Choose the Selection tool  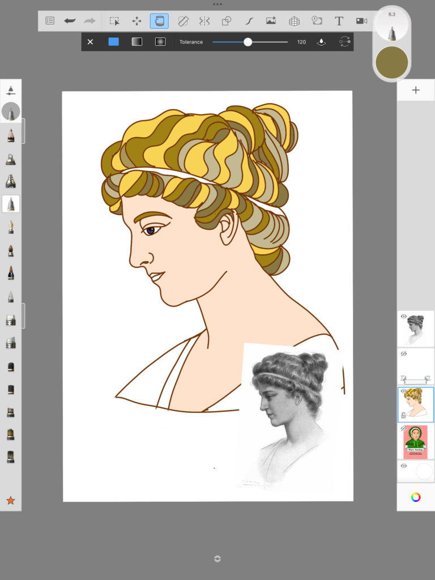pos(114,21)
